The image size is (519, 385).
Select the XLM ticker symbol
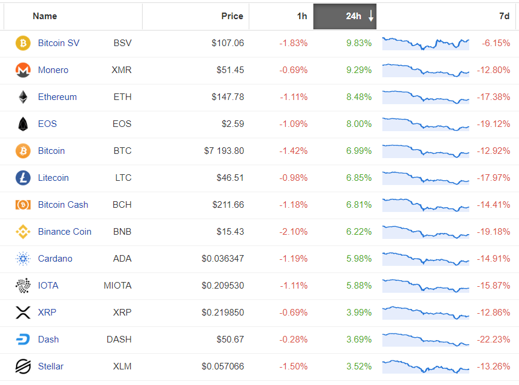click(122, 366)
